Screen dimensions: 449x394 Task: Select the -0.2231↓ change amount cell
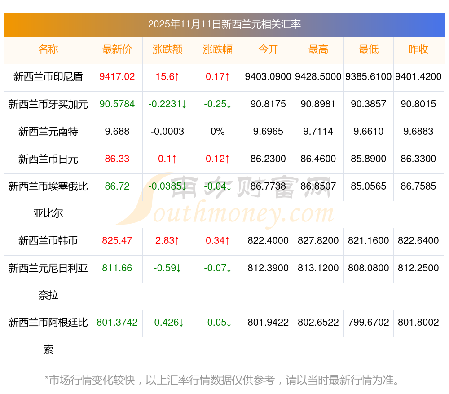[x=167, y=104]
